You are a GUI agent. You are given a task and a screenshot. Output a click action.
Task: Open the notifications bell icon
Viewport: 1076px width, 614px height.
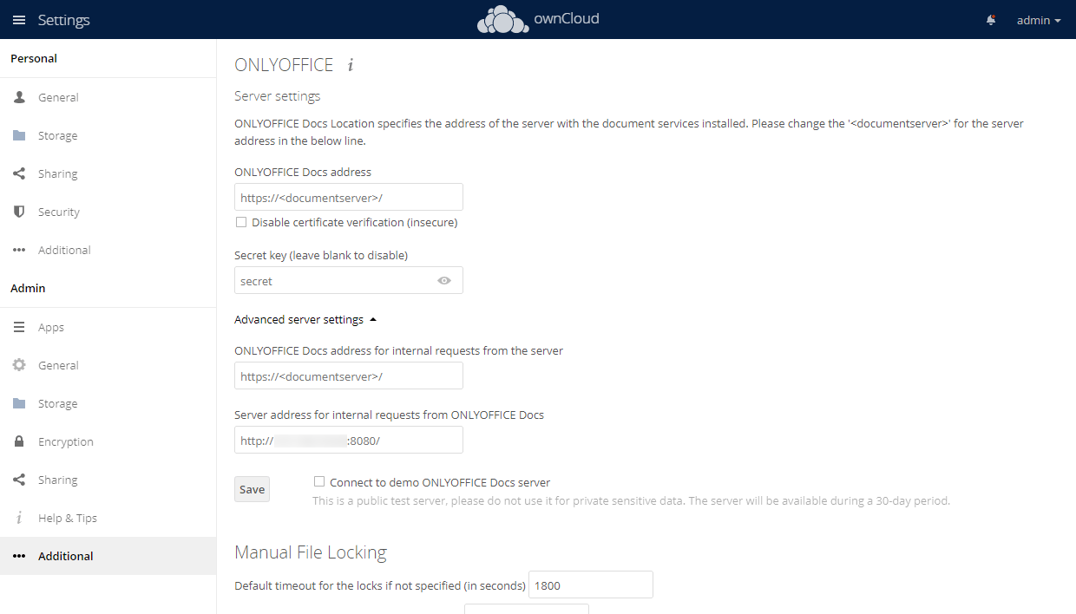991,20
